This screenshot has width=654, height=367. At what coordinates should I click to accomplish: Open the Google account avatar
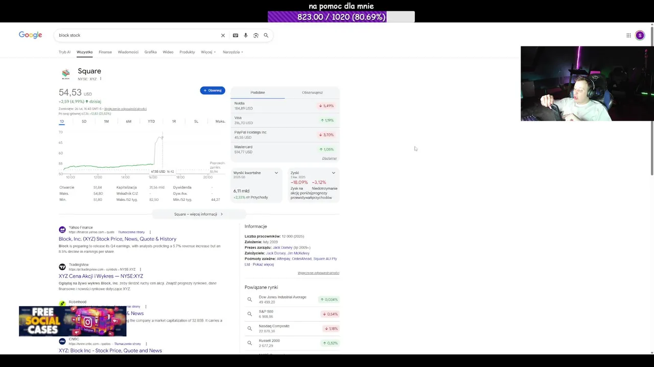click(x=640, y=35)
